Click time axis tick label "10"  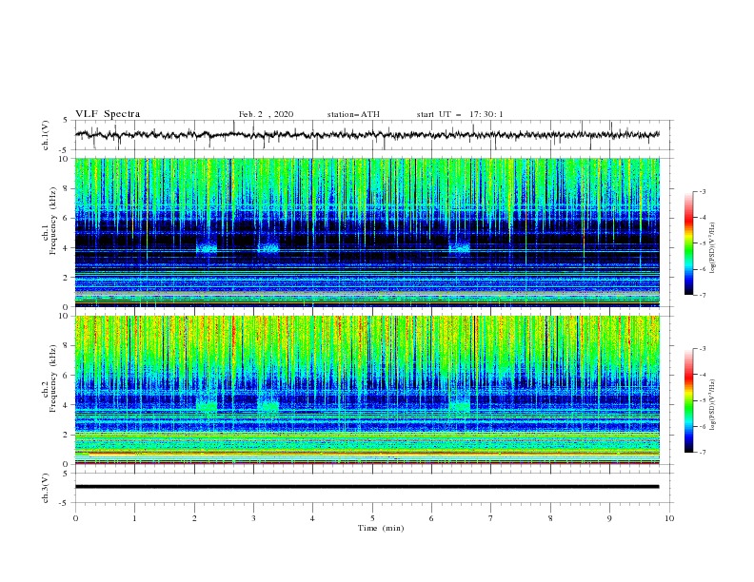[669, 518]
